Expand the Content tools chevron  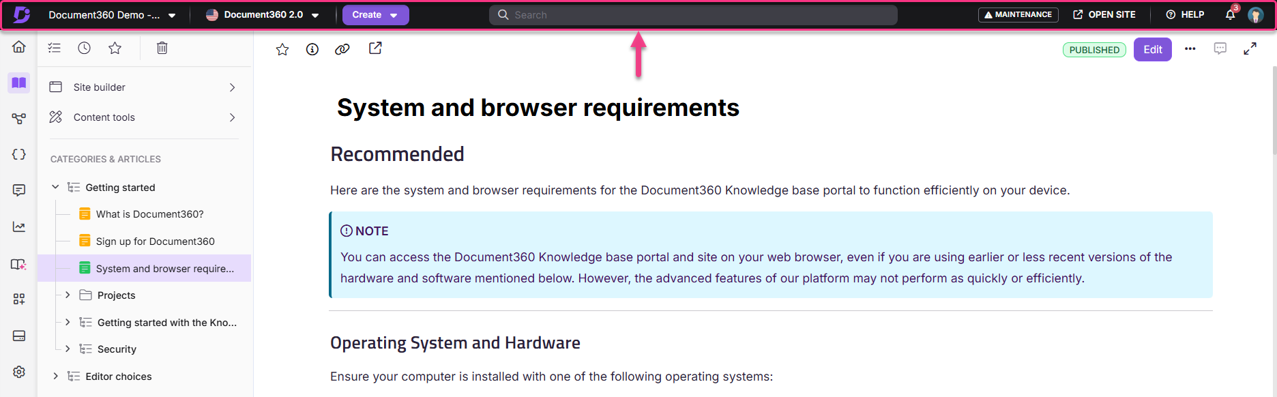pos(232,117)
